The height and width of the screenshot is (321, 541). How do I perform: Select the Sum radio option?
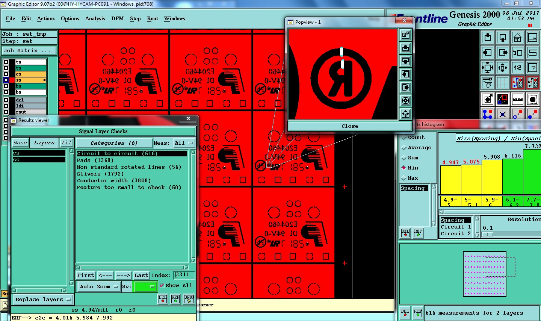tap(404, 158)
